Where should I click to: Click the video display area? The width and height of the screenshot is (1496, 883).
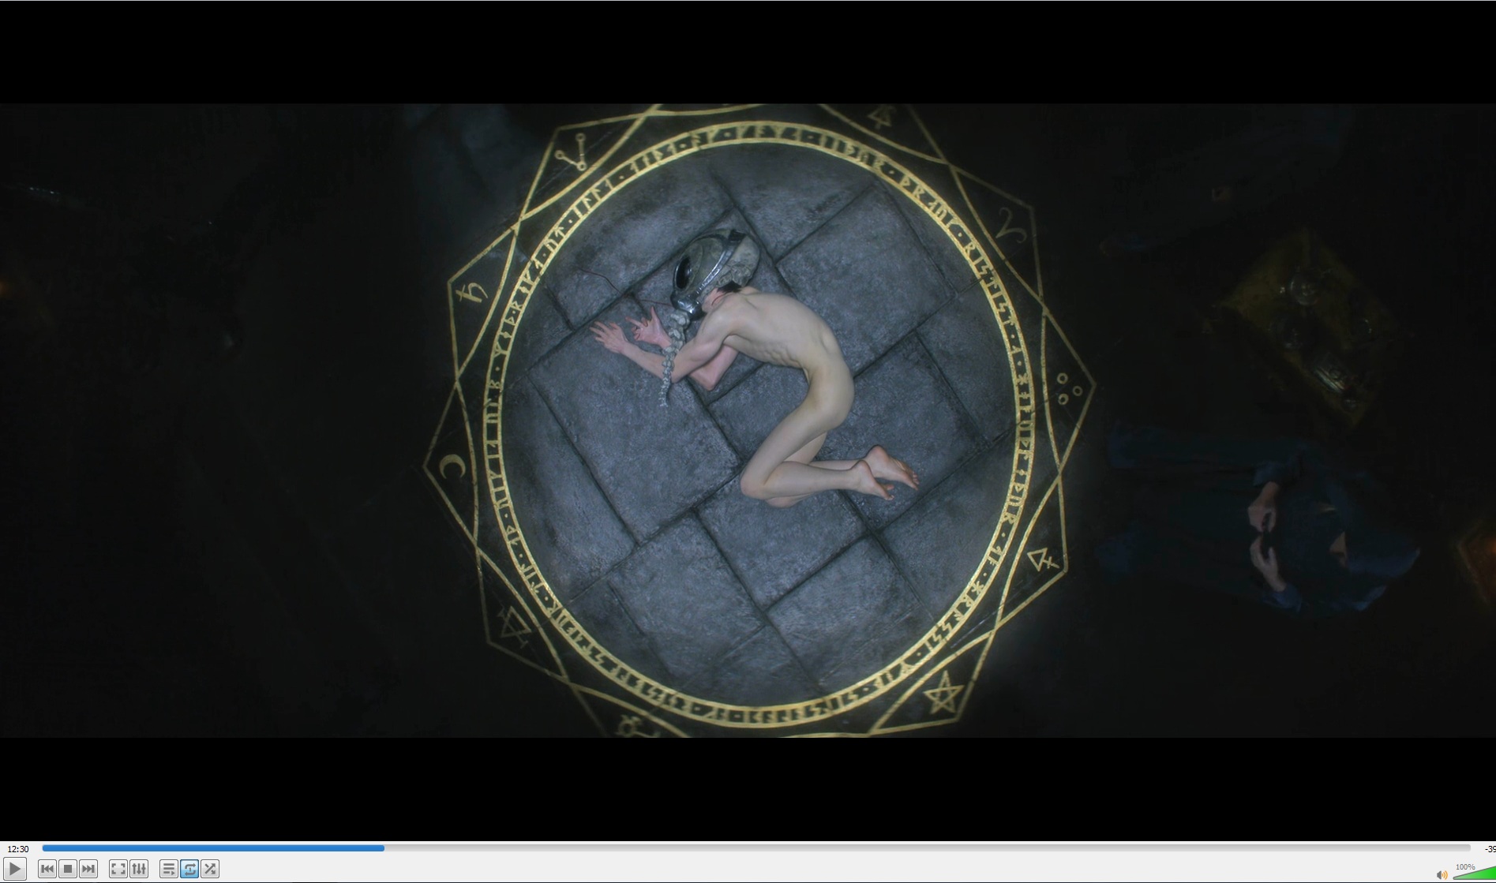[748, 421]
